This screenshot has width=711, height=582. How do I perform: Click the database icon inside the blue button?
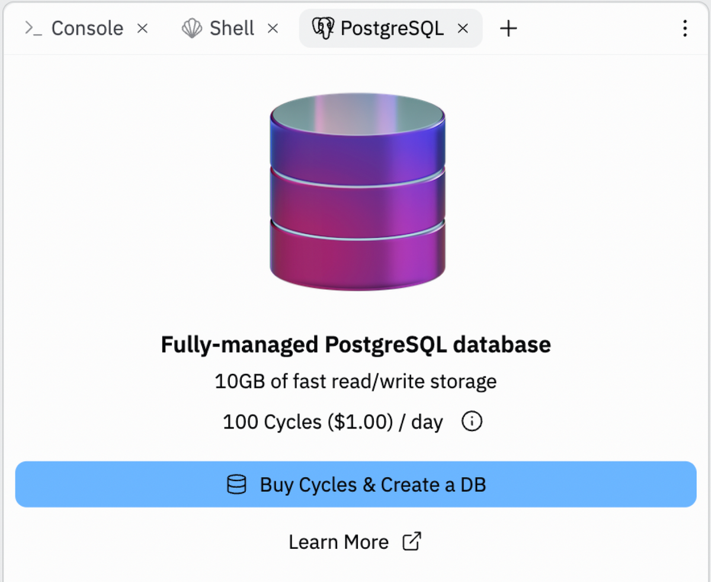(x=237, y=484)
